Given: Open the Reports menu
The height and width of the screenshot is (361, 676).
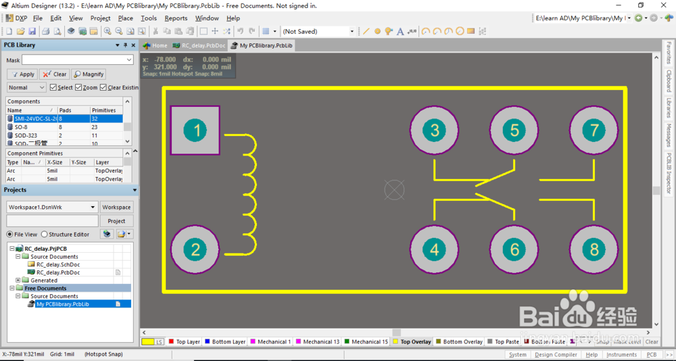Looking at the screenshot, I should pos(176,18).
